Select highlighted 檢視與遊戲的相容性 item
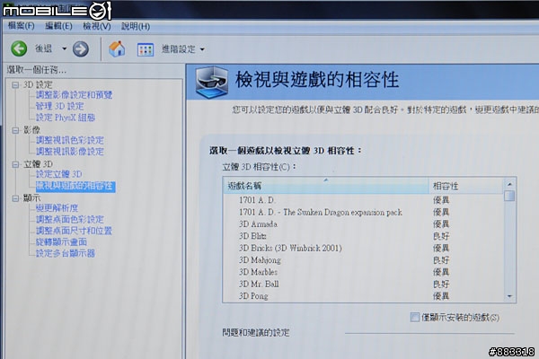Image resolution: width=539 pixels, height=359 pixels. coord(75,186)
